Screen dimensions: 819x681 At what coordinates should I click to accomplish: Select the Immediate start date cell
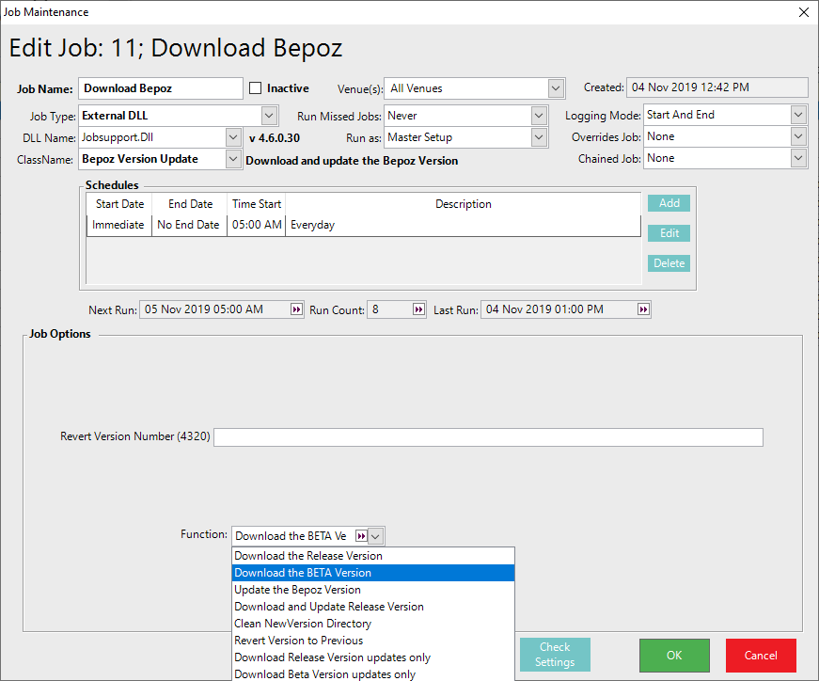point(118,225)
